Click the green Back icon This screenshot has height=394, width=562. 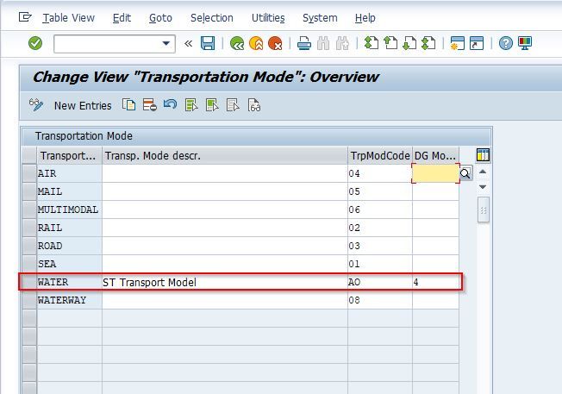click(x=237, y=44)
